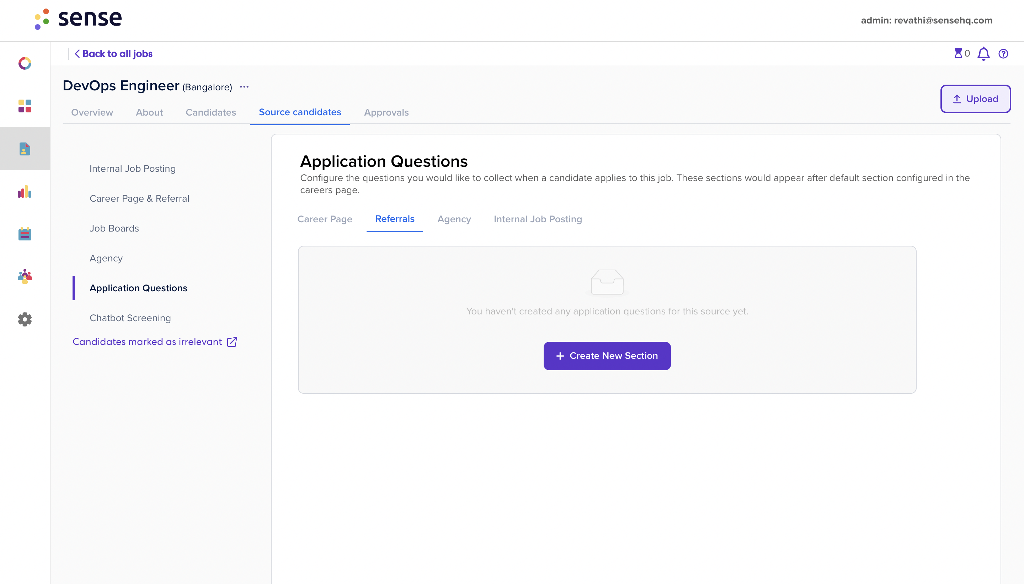Click the Sense logo
This screenshot has width=1024, height=584.
coord(78,19)
